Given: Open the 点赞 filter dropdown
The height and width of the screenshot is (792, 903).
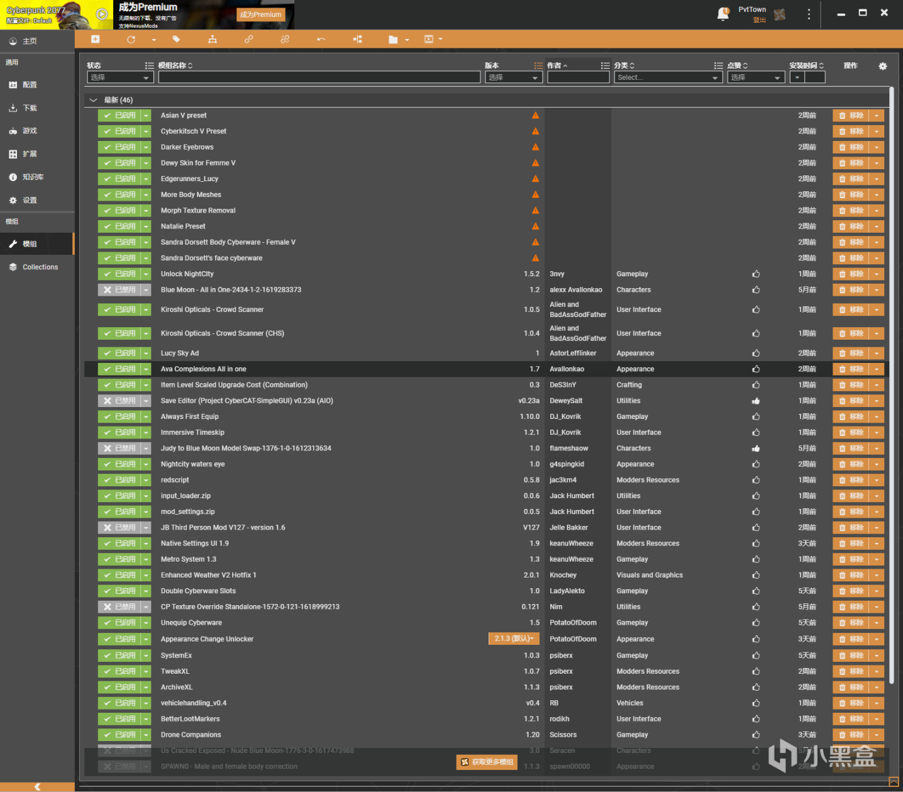Looking at the screenshot, I should click(756, 77).
